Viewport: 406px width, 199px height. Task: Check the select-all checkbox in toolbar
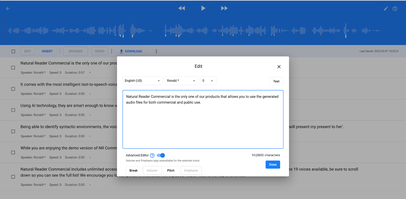click(13, 51)
